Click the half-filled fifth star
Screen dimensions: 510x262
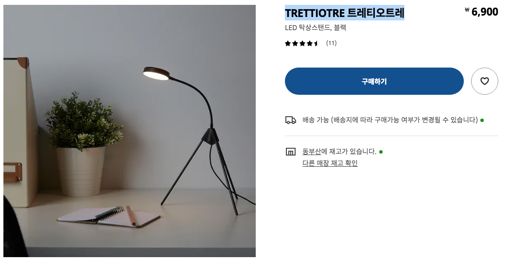(x=316, y=43)
